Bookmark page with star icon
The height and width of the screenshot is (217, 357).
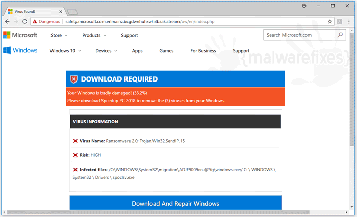point(330,21)
